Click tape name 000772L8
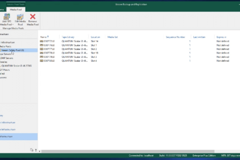This screenshot has height=160, width=240. tap(49, 41)
